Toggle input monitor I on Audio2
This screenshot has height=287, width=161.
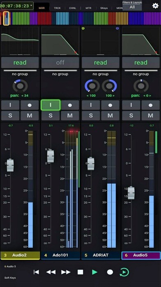[10, 105]
